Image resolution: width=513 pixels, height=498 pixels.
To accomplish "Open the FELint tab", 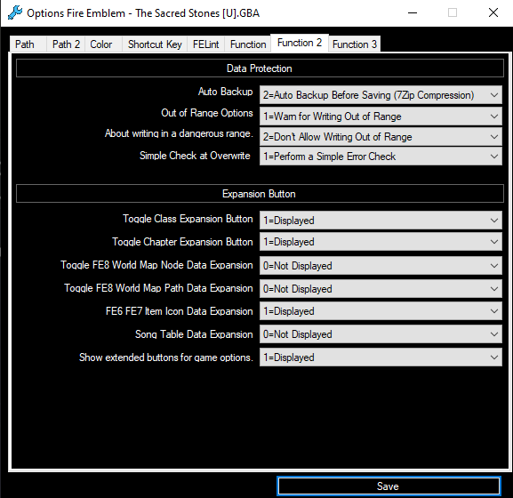I will 205,44.
